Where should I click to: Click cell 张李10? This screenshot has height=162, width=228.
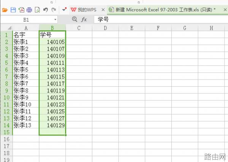[x=26, y=104]
